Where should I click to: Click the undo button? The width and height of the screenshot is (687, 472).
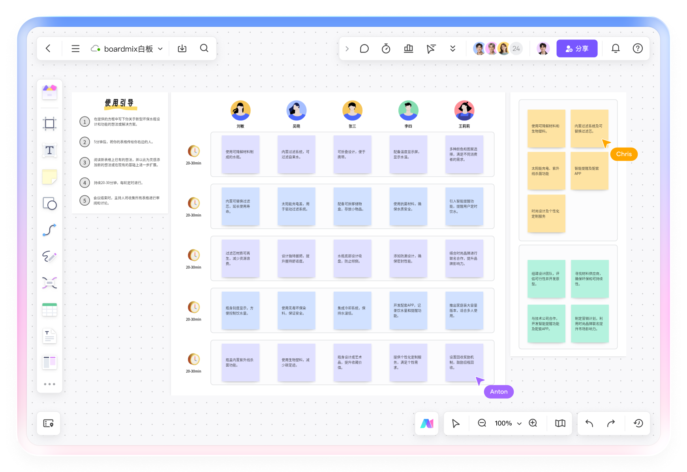[589, 423]
